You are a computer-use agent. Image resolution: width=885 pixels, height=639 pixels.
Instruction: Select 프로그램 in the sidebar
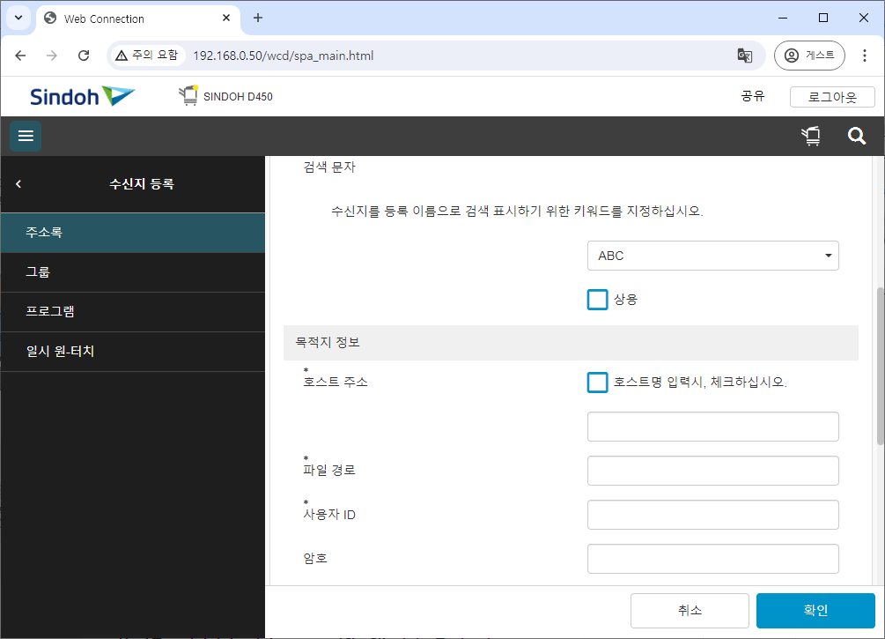(133, 312)
